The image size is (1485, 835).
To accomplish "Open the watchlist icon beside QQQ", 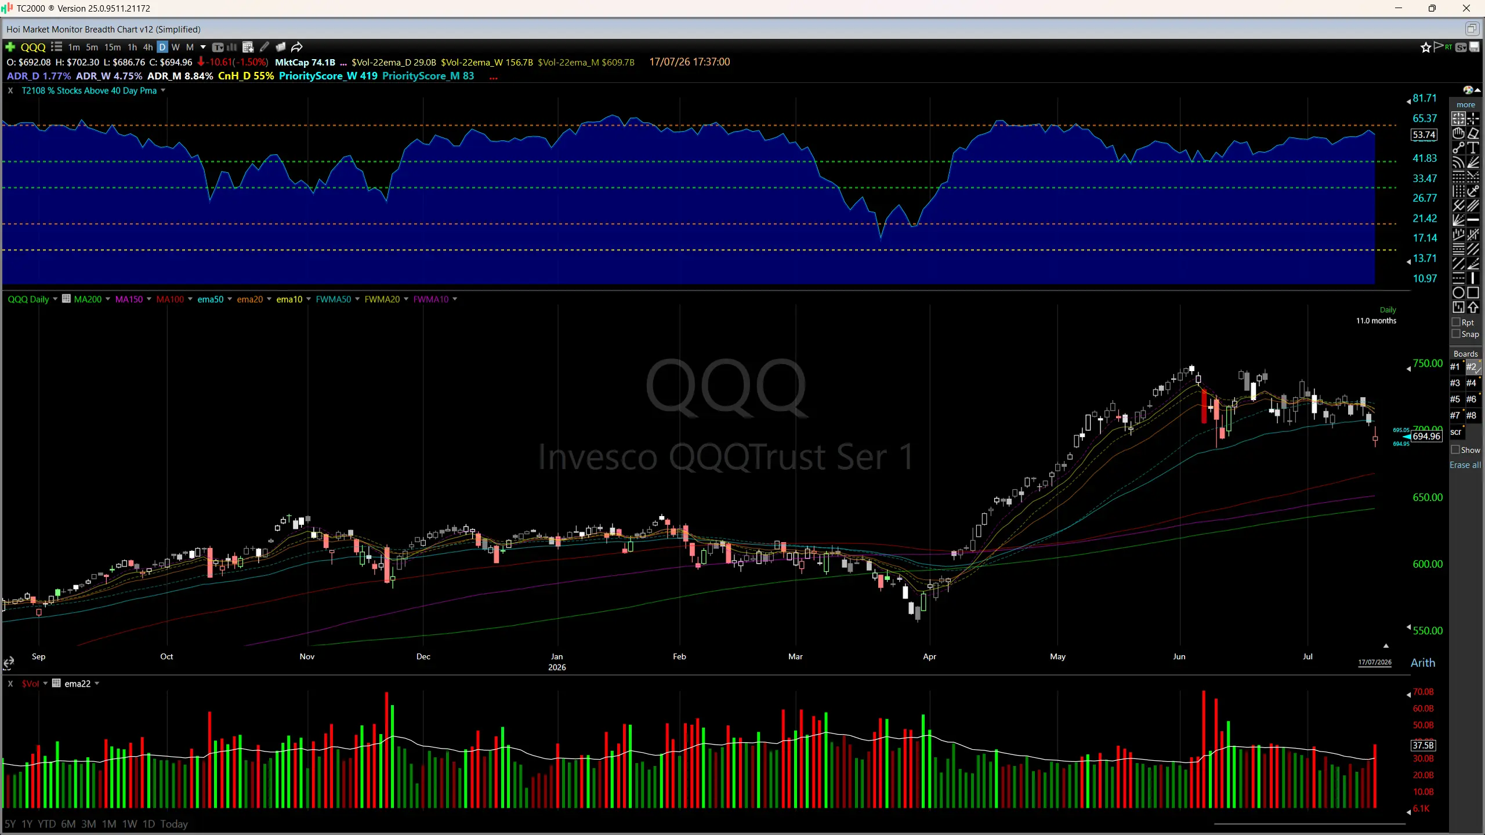I will [x=56, y=47].
